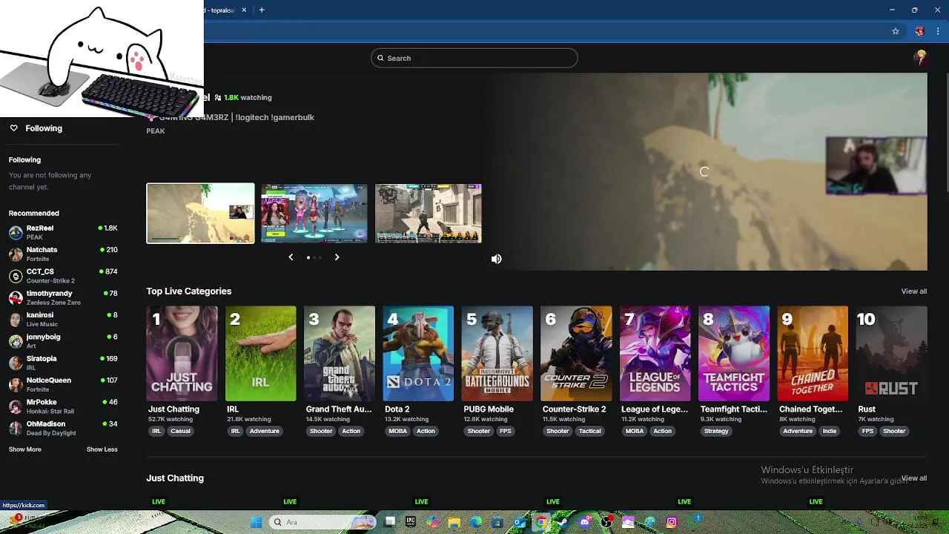This screenshot has height=534, width=949.
Task: Open MrPokke channel in Recommended
Action: pyautogui.click(x=63, y=406)
